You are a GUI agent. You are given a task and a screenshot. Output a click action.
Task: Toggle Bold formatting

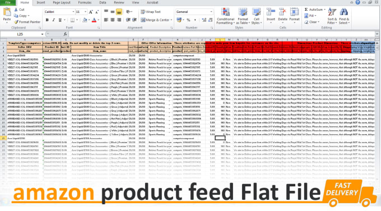click(x=47, y=20)
